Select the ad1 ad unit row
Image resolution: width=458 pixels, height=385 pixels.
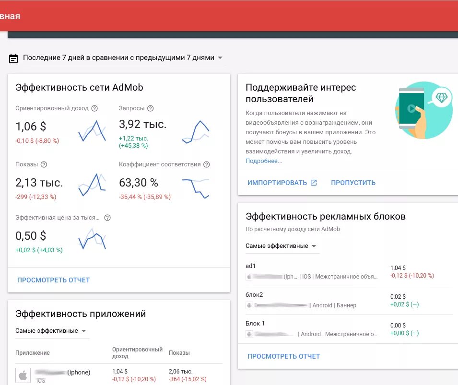[x=349, y=271]
